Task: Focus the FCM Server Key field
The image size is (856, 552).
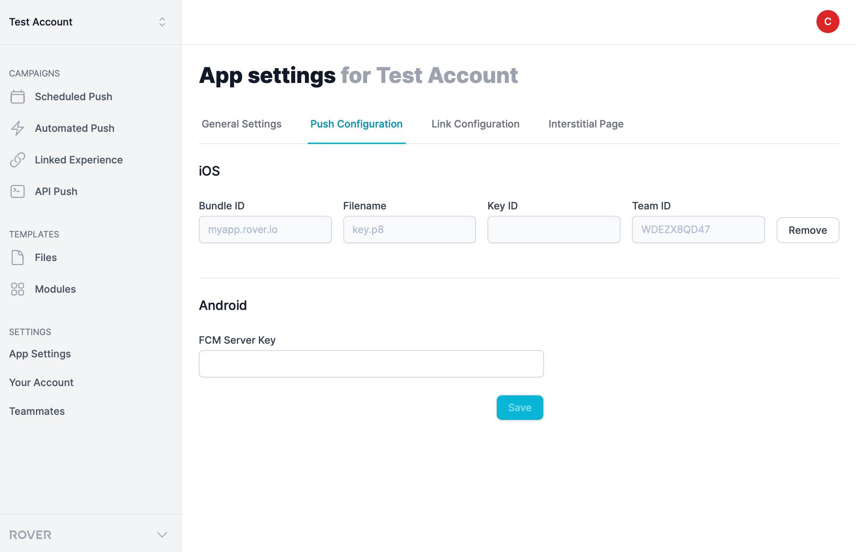Action: point(371,364)
